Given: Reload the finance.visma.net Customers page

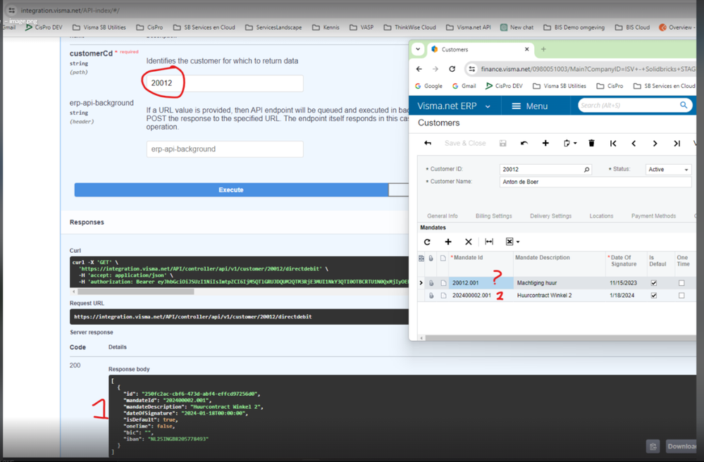Looking at the screenshot, I should point(452,69).
